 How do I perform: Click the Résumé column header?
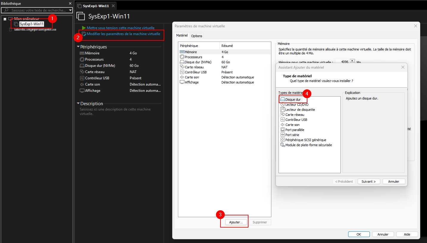click(245, 46)
